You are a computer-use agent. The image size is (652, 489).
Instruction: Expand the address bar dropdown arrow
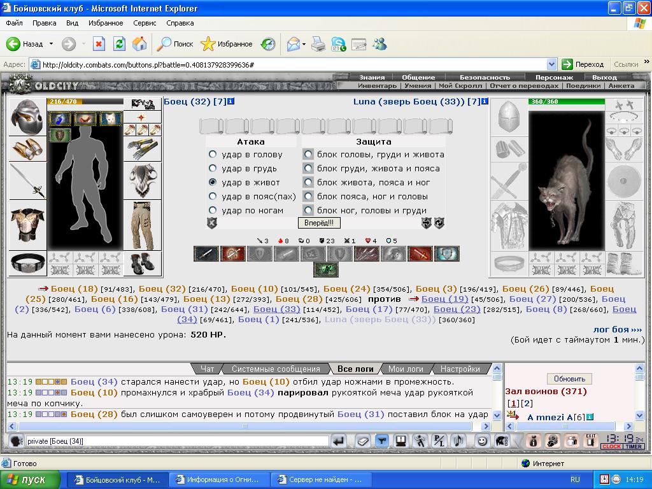(x=551, y=64)
